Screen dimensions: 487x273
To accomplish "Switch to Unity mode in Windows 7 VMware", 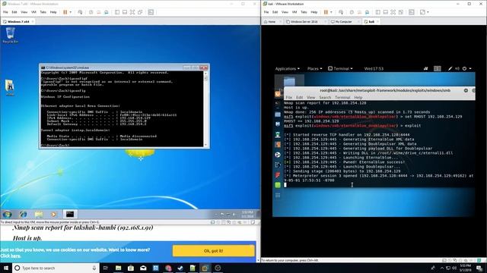I will pos(140,12).
